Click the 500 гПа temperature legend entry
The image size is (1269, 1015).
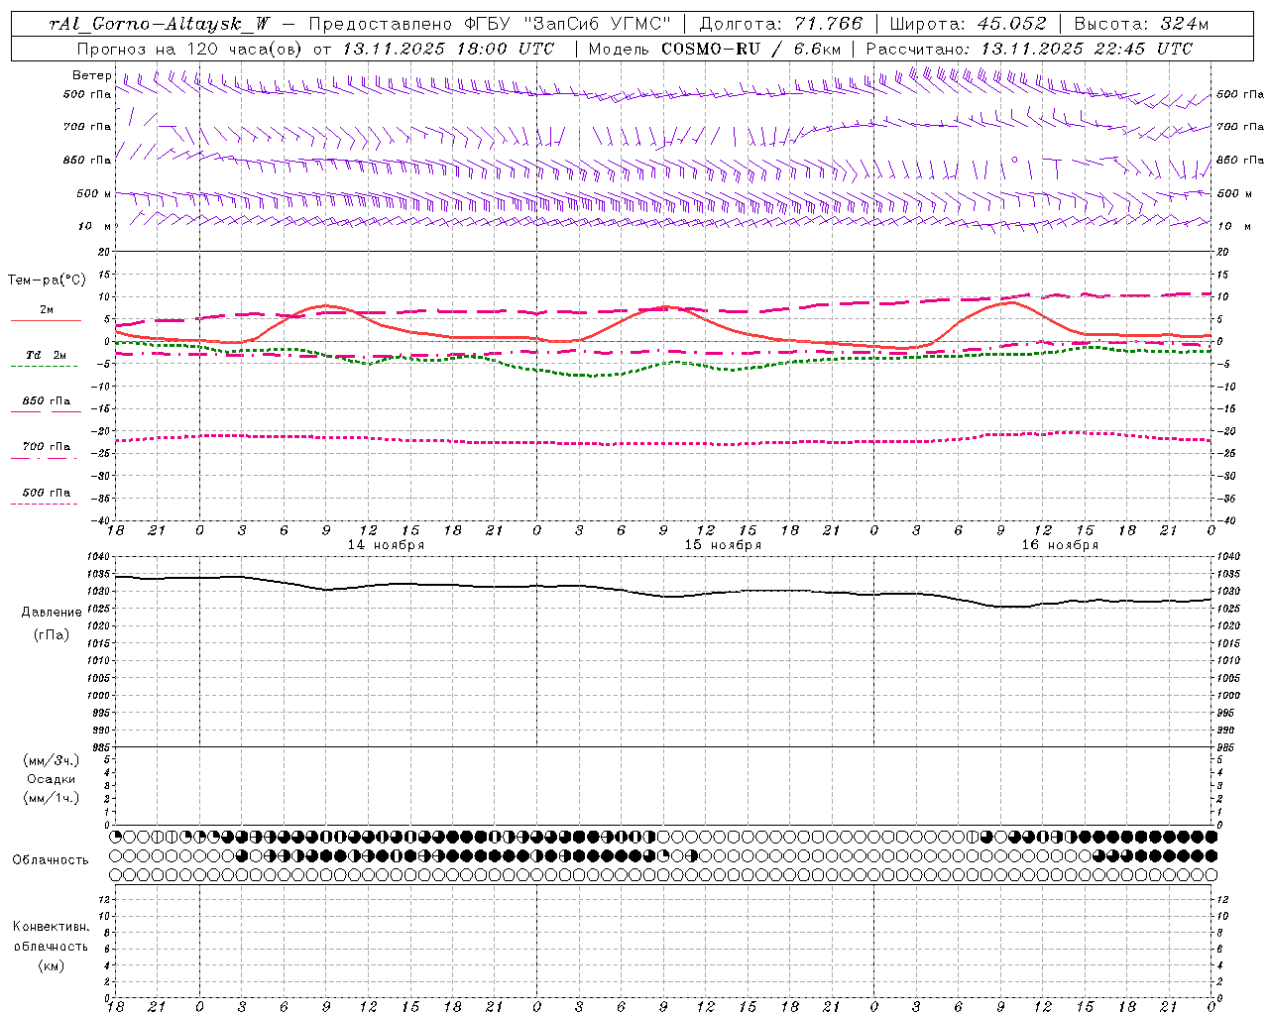(47, 493)
